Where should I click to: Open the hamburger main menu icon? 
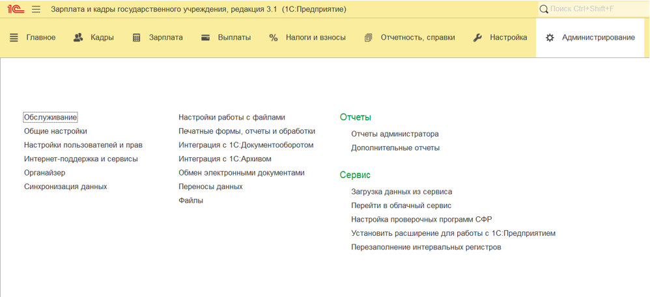[x=36, y=9]
